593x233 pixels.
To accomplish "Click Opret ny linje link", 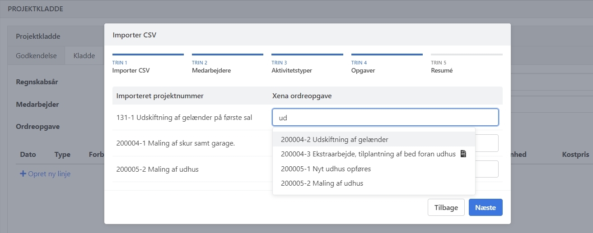I will (x=45, y=174).
